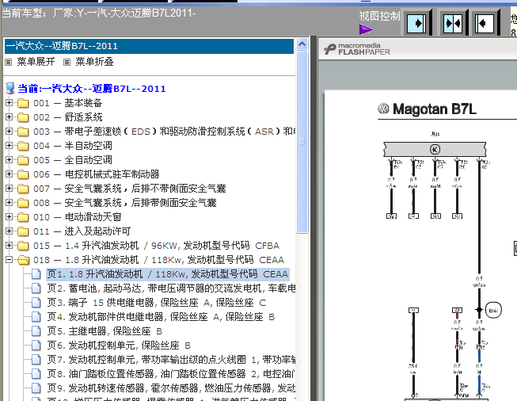Expand the 001 基本装备 folder

(x=10, y=103)
